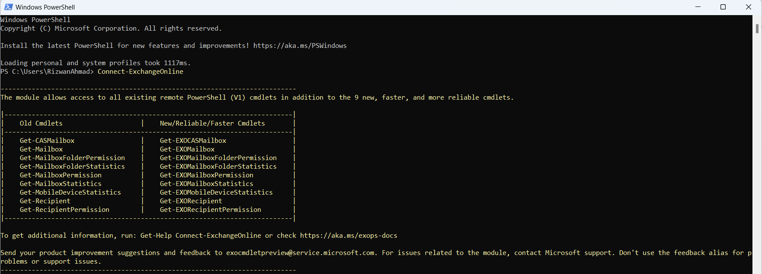Image resolution: width=762 pixels, height=274 pixels.
Task: Click Get-EXOMailbox in the new cmdlets column
Action: 187,149
